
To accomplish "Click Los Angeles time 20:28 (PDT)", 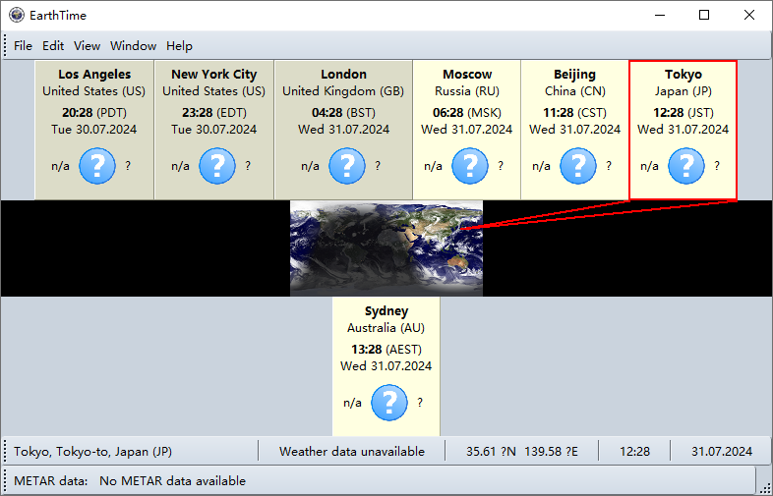I will [x=94, y=113].
